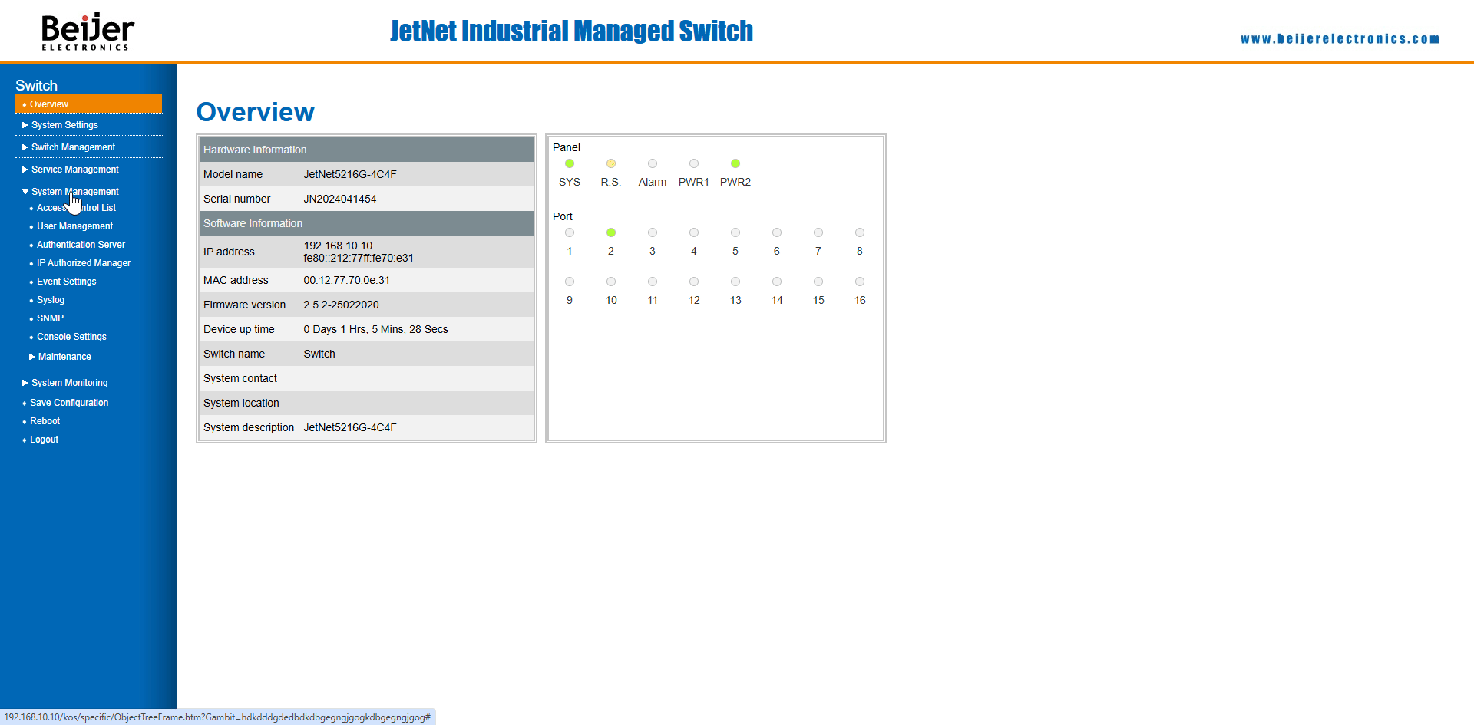Screen dimensions: 1474x725
Task: Click the Port 12 status LED
Action: click(x=694, y=282)
